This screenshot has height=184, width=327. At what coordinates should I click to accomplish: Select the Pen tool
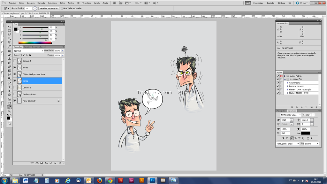click(x=9, y=83)
